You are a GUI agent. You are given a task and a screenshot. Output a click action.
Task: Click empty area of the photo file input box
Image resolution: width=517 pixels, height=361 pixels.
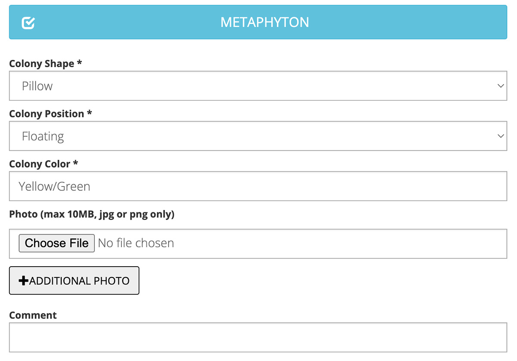point(345,243)
